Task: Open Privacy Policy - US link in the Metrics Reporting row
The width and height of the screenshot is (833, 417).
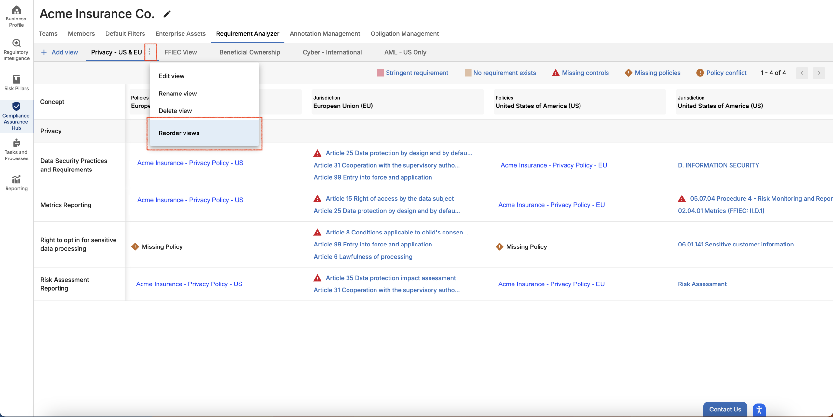Action: (190, 200)
